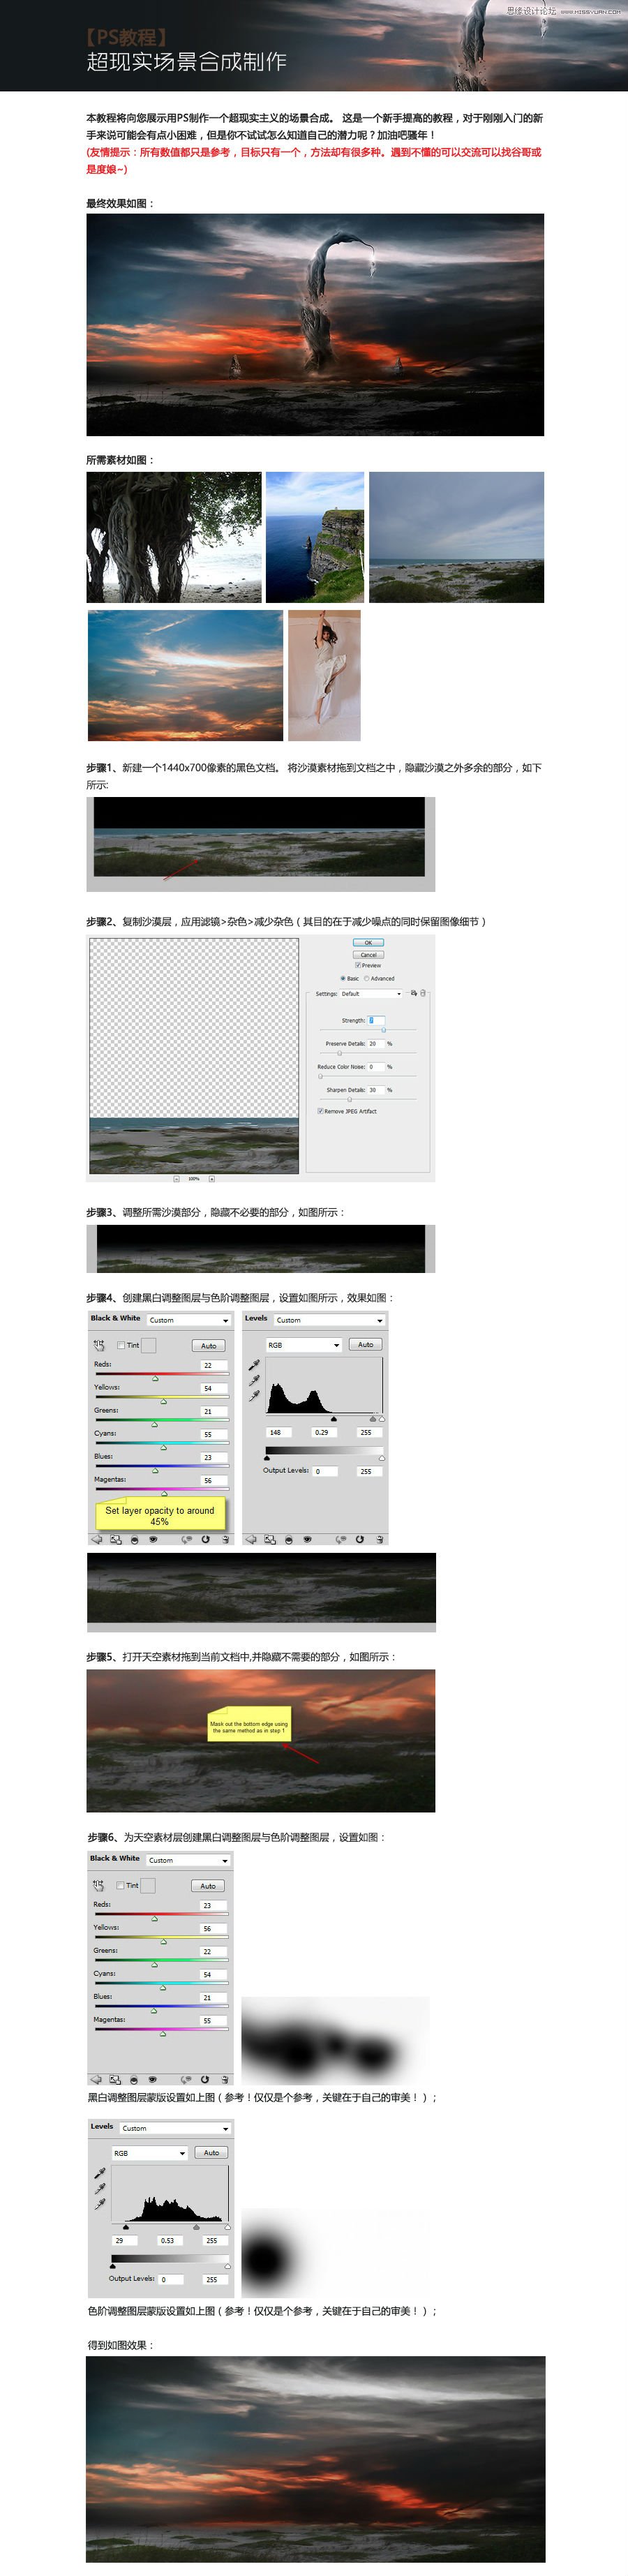Click back arrow icon in Black & White panel with Reds 22
The image size is (628, 2576).
pyautogui.click(x=96, y=1539)
